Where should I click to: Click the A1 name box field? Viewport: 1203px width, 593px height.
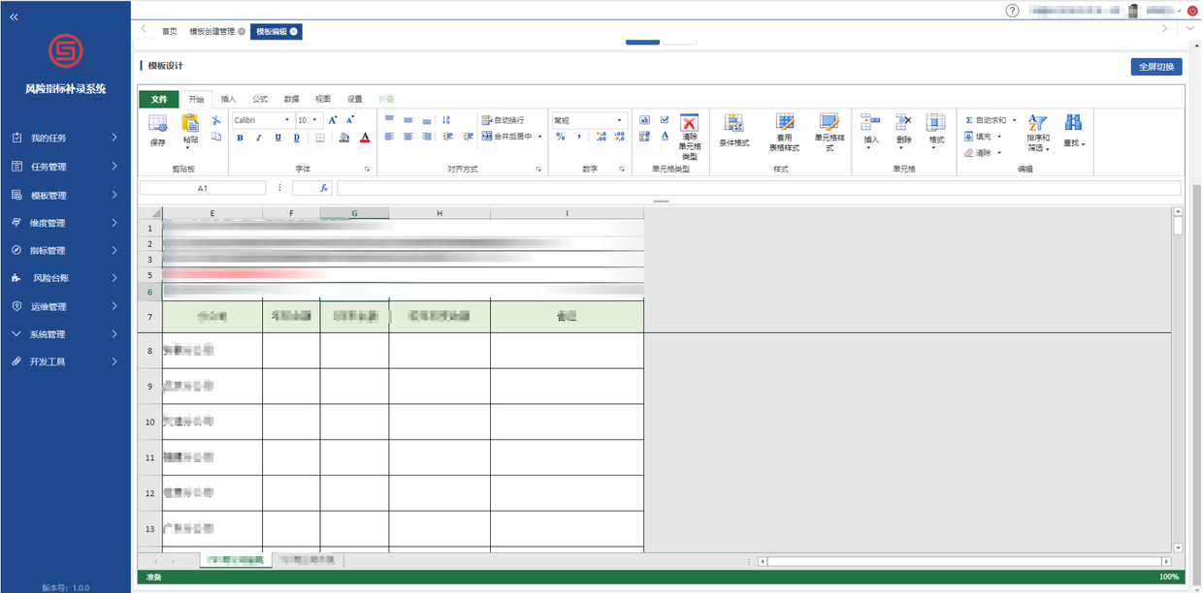pyautogui.click(x=203, y=188)
